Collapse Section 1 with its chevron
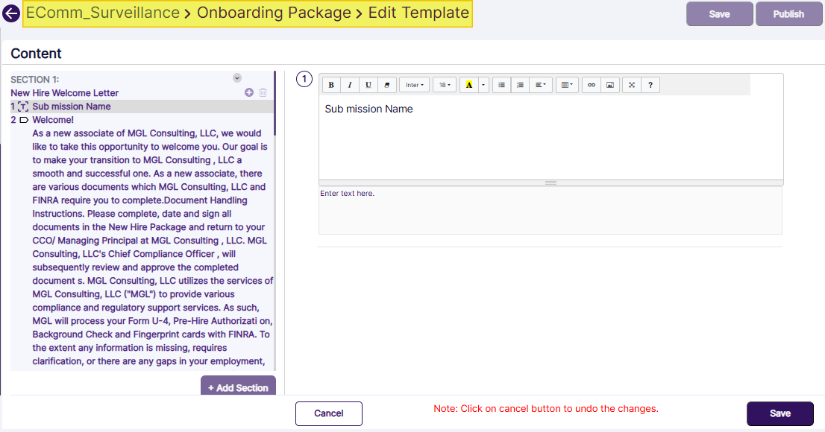 (237, 77)
